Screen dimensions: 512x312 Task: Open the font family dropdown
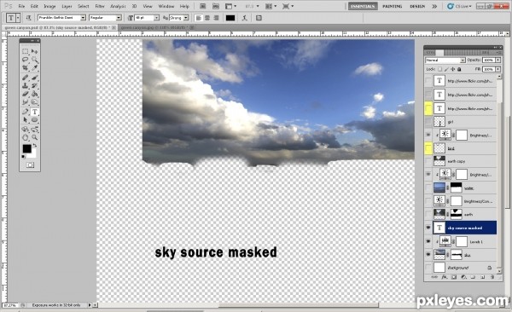coord(83,18)
